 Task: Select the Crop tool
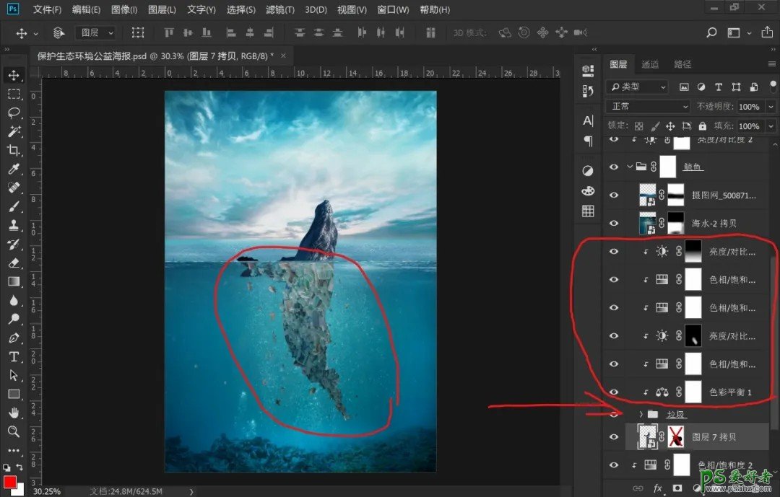click(14, 150)
